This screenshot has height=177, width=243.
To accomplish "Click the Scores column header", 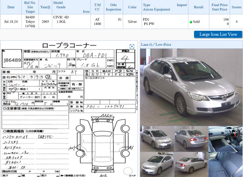I will coord(236,7).
